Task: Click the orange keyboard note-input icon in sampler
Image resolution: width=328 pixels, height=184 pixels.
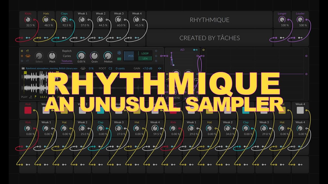Action: (x=28, y=56)
